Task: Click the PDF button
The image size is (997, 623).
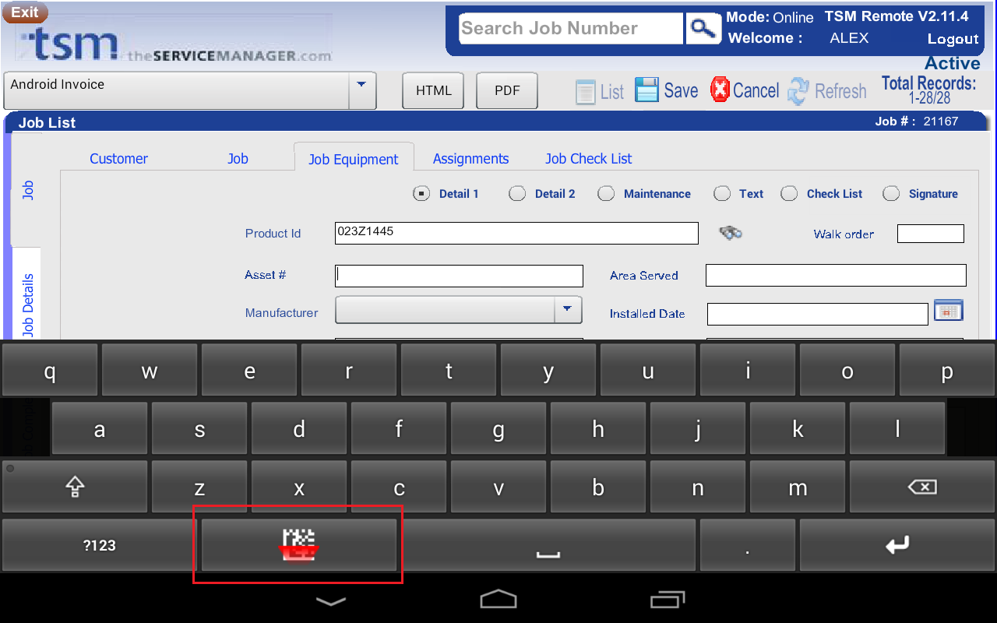Action: click(507, 90)
